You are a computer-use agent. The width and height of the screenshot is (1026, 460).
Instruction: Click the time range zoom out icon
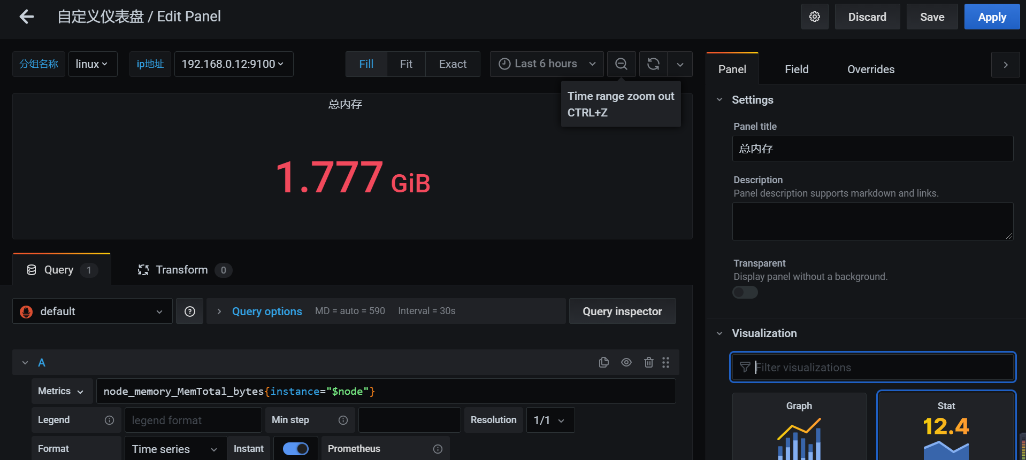click(621, 64)
